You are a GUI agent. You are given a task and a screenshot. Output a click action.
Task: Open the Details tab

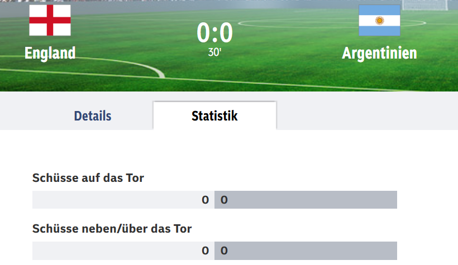93,116
